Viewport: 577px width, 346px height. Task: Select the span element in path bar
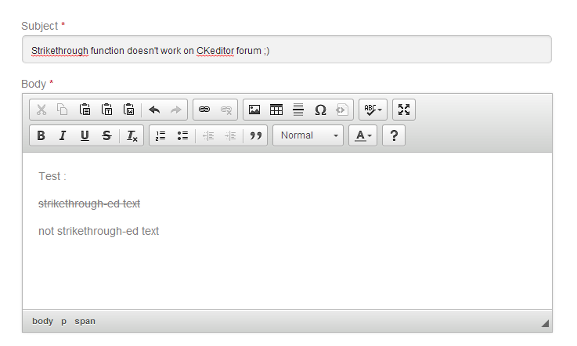pyautogui.click(x=85, y=321)
